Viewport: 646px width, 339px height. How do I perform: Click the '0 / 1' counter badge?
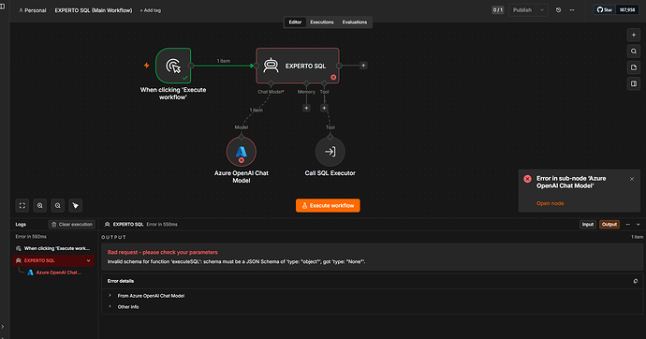[x=498, y=10]
